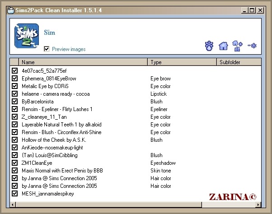Select the Z_cleaneye_11_Tan entry name
This screenshot has width=272, height=214.
click(44, 117)
